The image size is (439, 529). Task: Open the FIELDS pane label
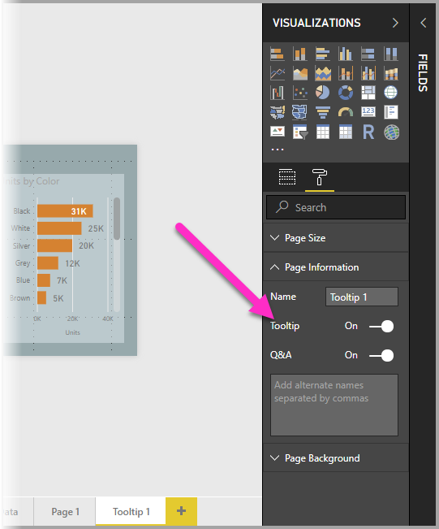[x=423, y=73]
